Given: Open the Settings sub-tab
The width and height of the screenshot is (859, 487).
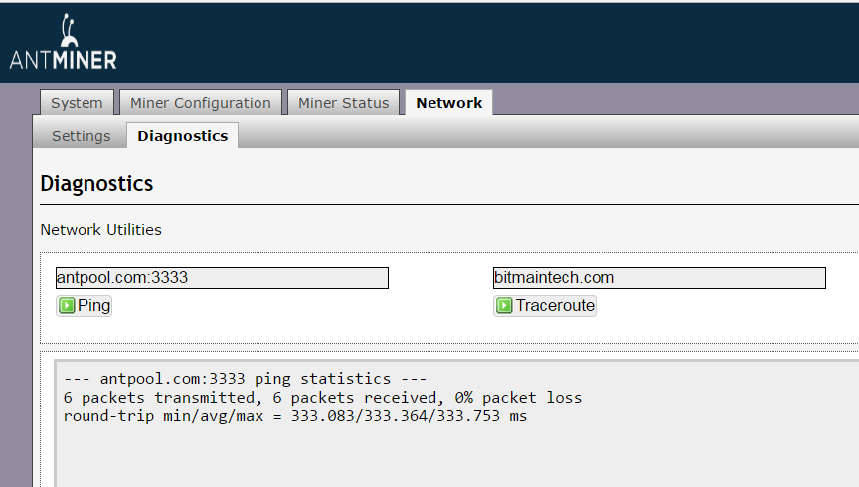Looking at the screenshot, I should click(x=82, y=136).
